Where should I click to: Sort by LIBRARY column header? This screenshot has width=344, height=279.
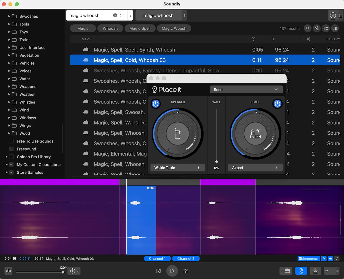click(x=333, y=39)
